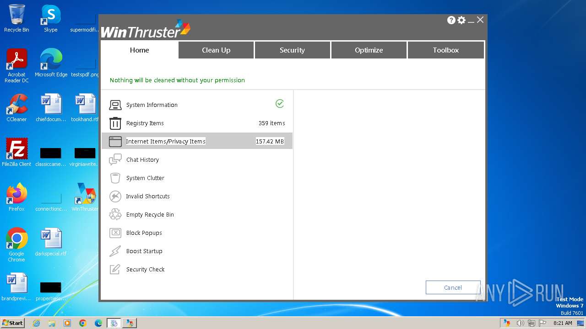Viewport: 586px width, 329px height.
Task: Open WinThruster settings gear icon
Action: pyautogui.click(x=461, y=20)
